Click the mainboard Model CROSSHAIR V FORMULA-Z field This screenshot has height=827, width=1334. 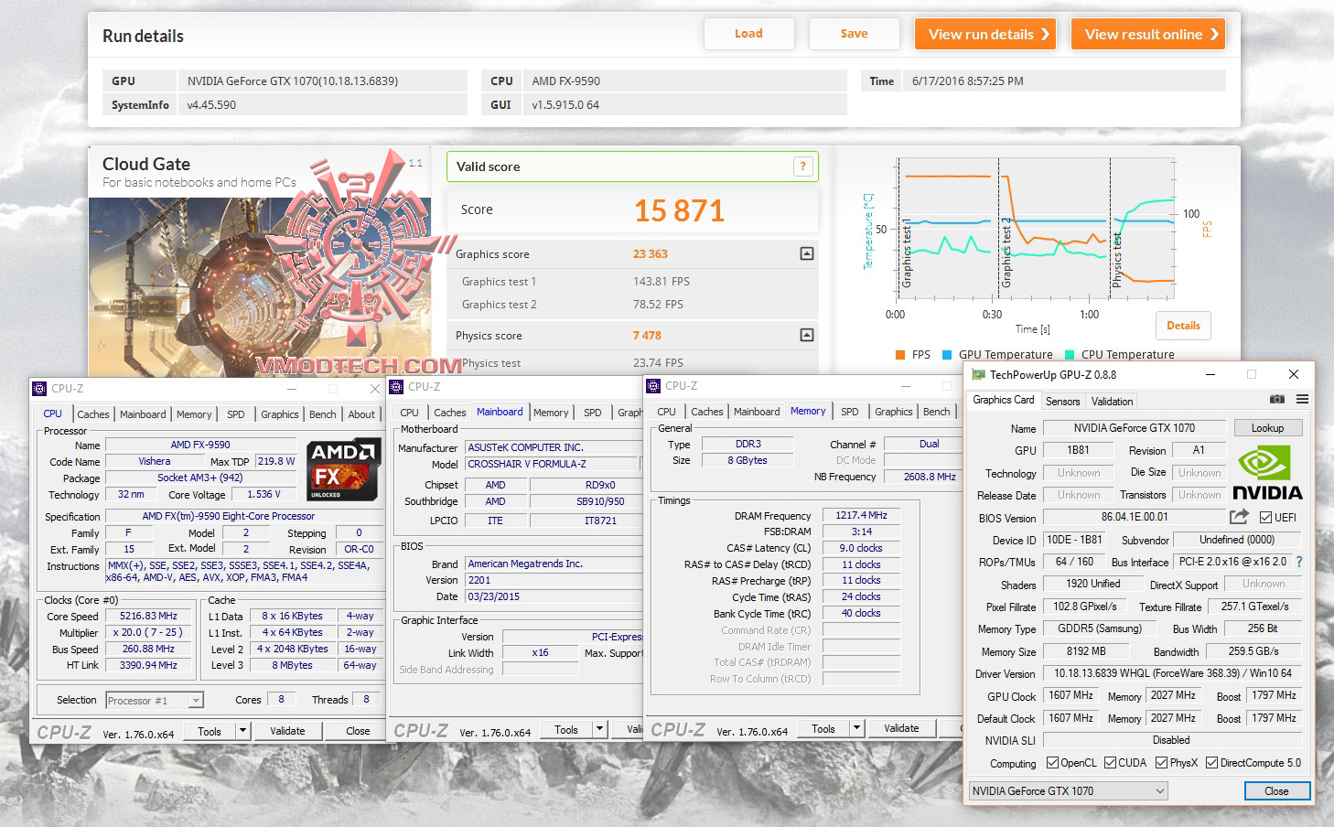click(x=553, y=465)
